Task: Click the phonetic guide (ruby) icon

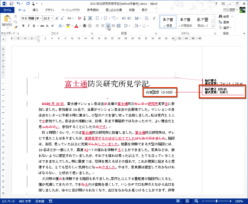Action: (x=85, y=18)
